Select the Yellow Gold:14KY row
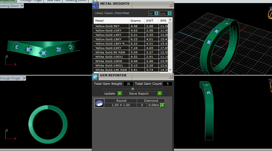The image size is (272, 151). tap(131, 35)
